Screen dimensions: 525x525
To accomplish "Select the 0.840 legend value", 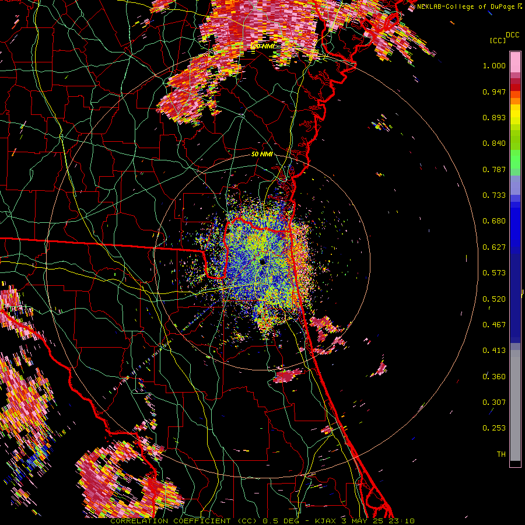I will pos(494,143).
